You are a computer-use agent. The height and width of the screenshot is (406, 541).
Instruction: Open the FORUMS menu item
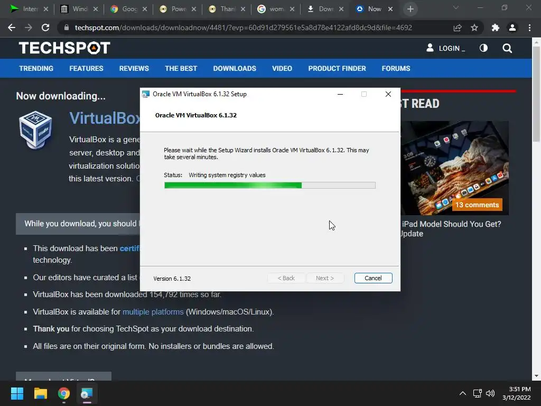(396, 68)
